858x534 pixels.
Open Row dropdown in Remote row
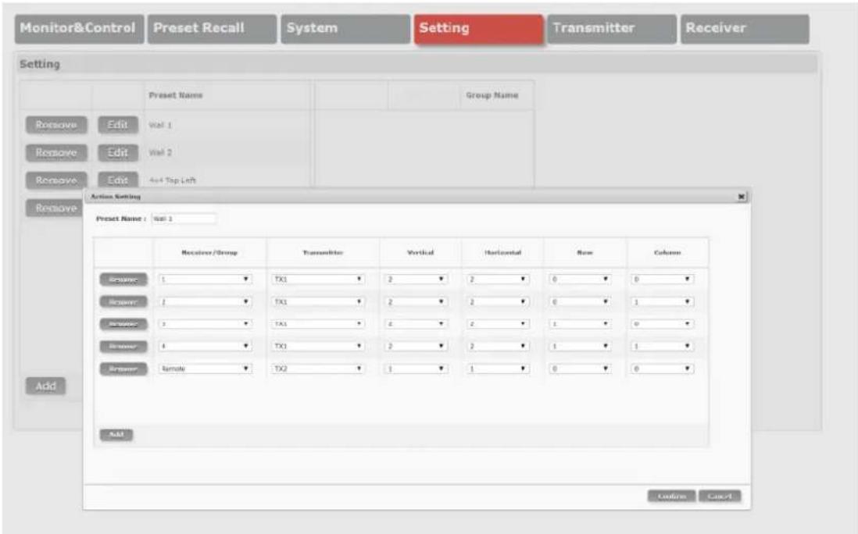(581, 369)
